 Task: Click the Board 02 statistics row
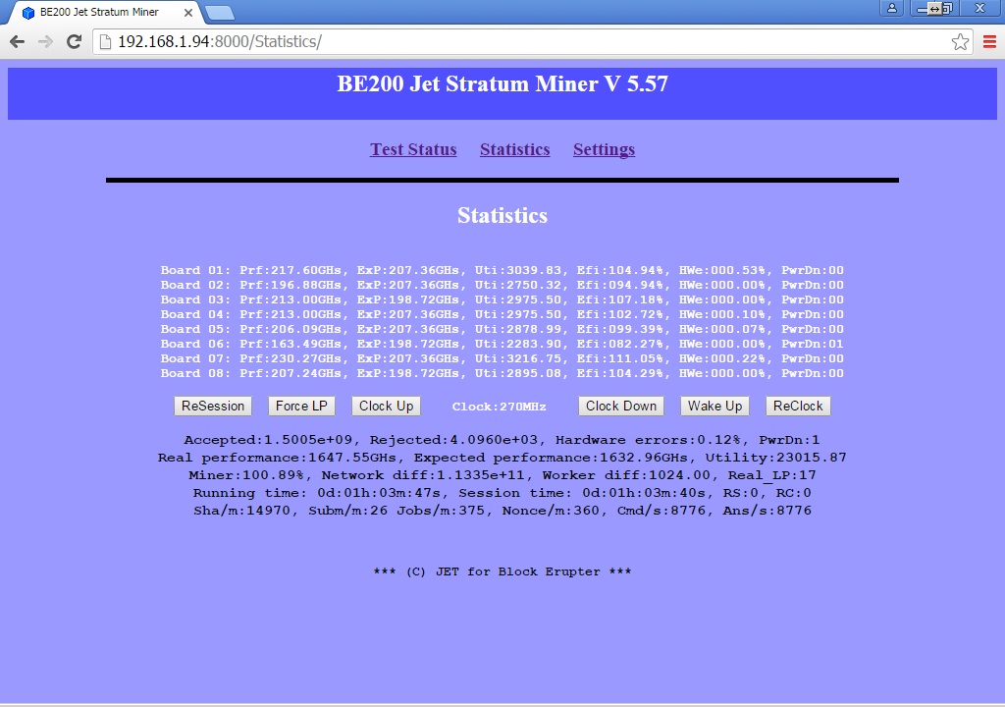[x=502, y=285]
